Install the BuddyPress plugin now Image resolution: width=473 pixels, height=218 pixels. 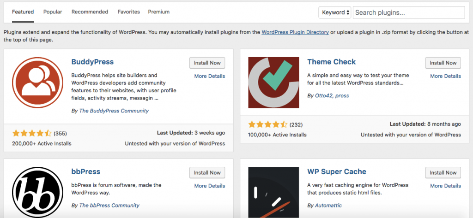207,63
